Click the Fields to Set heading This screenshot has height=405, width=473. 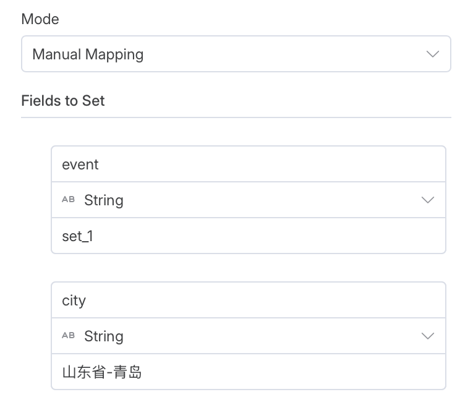click(62, 100)
